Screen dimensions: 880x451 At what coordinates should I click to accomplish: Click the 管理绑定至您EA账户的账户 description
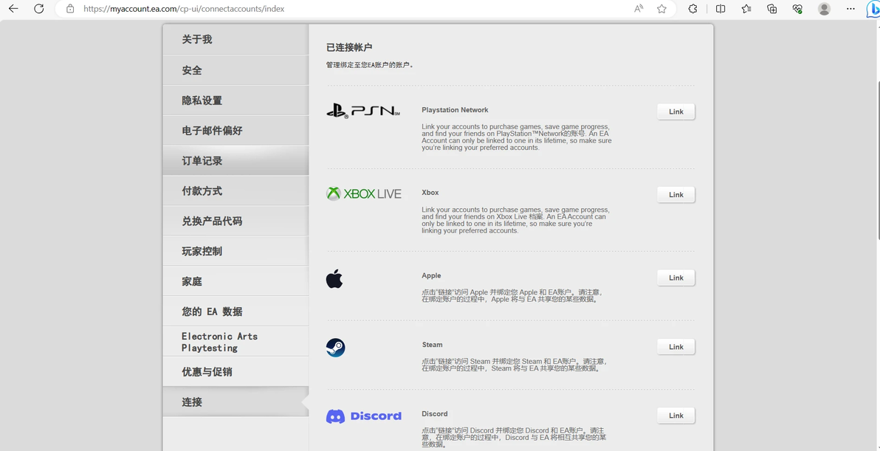point(370,65)
